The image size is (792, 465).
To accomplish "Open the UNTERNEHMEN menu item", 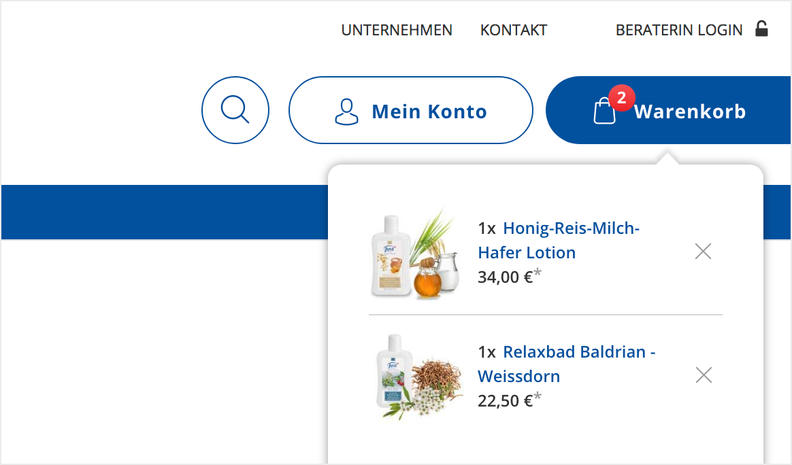I will (397, 30).
